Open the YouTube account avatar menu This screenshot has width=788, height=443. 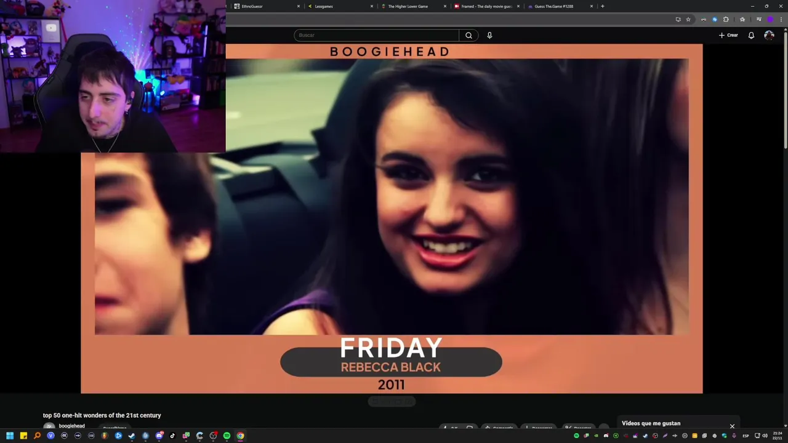point(769,35)
